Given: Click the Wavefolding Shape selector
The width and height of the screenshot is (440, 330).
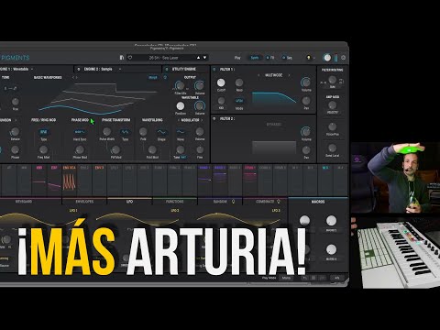Looking at the screenshot, I should click(x=161, y=132).
